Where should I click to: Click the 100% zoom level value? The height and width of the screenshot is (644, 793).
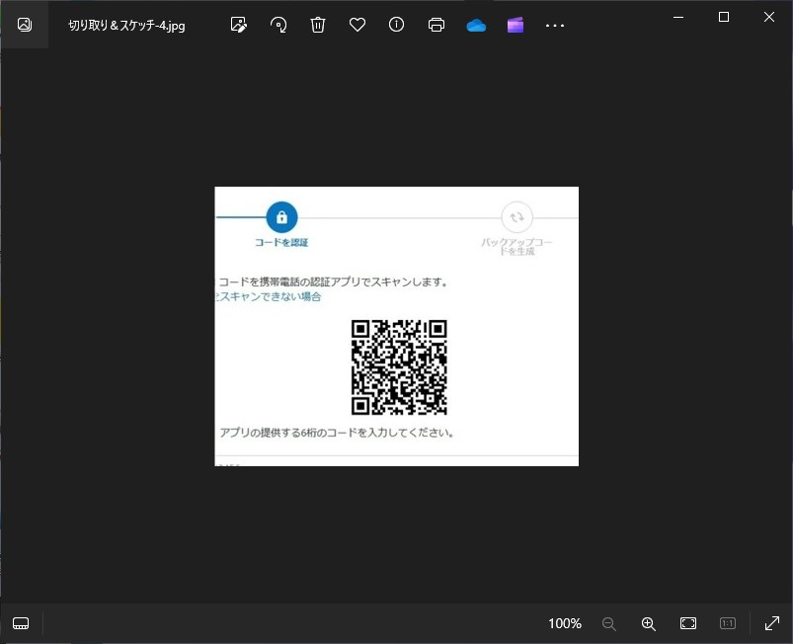[x=565, y=623]
